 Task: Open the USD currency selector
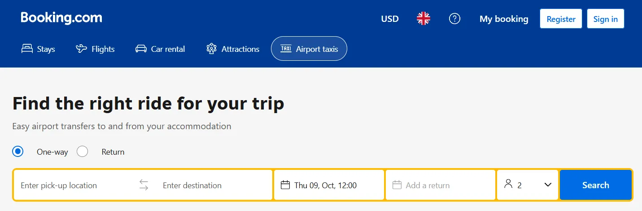point(389,19)
